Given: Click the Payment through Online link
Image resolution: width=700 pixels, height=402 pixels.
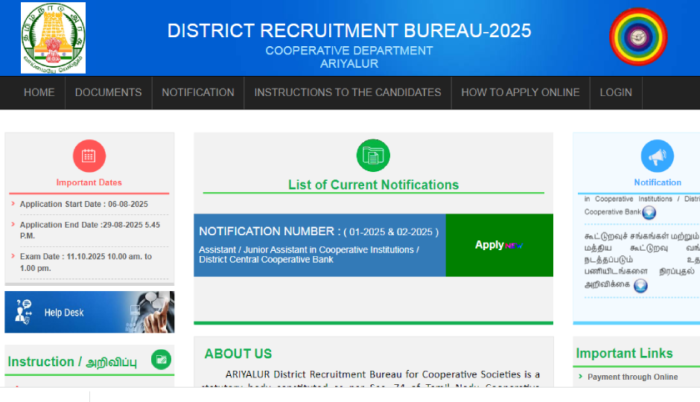Looking at the screenshot, I should [x=632, y=377].
